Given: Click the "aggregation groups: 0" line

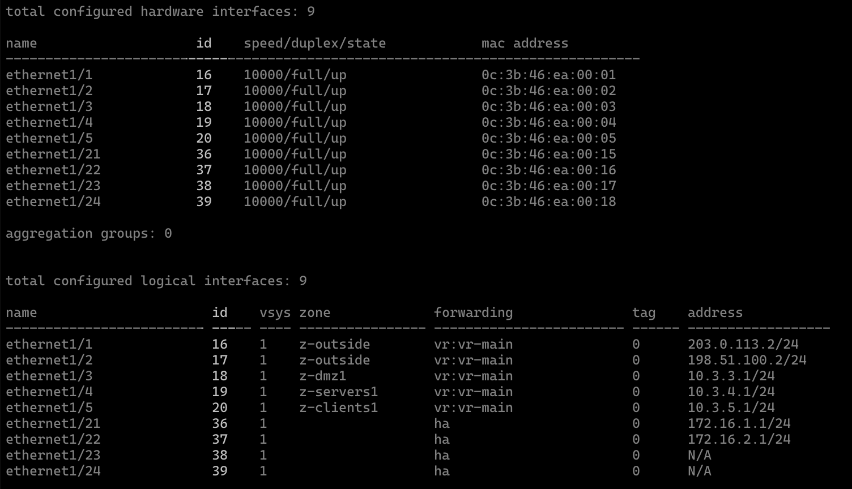Looking at the screenshot, I should (89, 233).
